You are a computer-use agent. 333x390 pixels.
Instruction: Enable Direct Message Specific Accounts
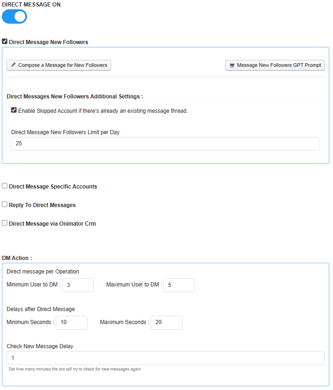point(4,185)
